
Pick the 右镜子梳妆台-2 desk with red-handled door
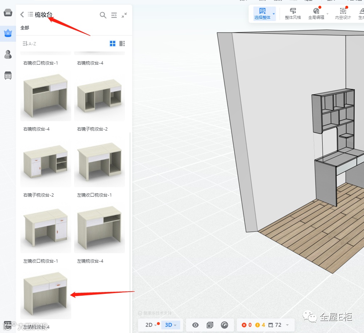point(46,162)
